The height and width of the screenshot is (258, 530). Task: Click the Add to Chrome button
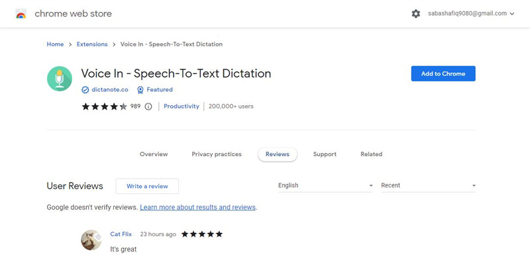click(443, 73)
